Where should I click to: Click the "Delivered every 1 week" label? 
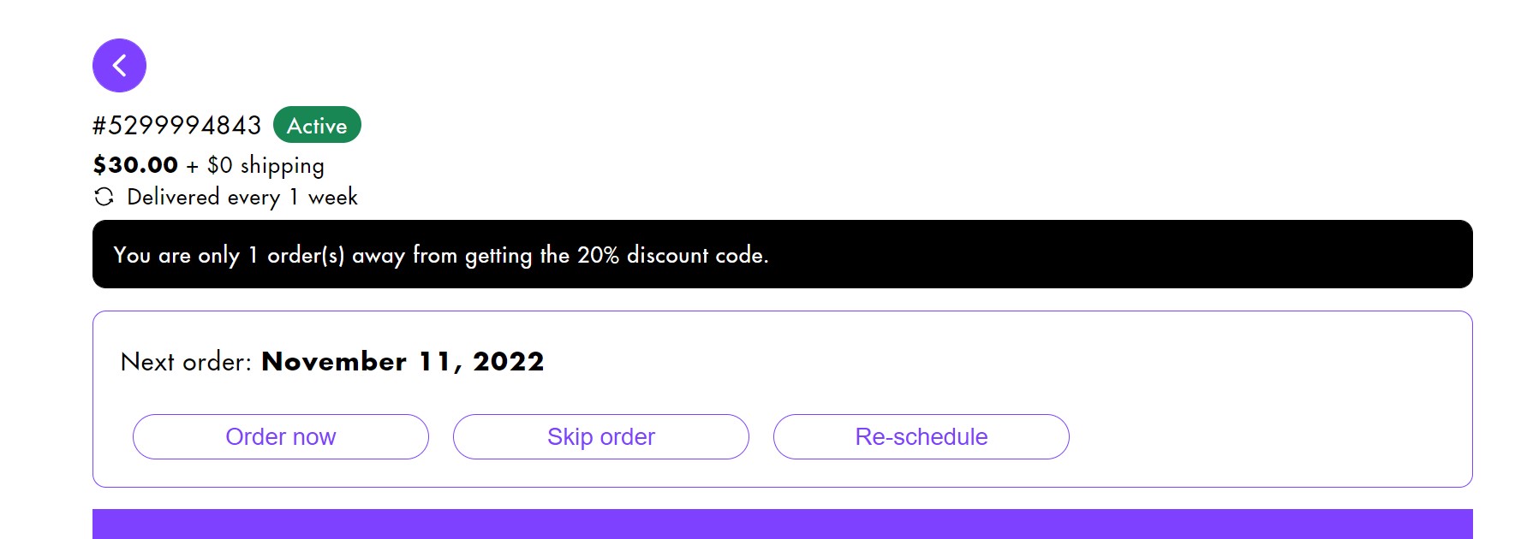242,197
